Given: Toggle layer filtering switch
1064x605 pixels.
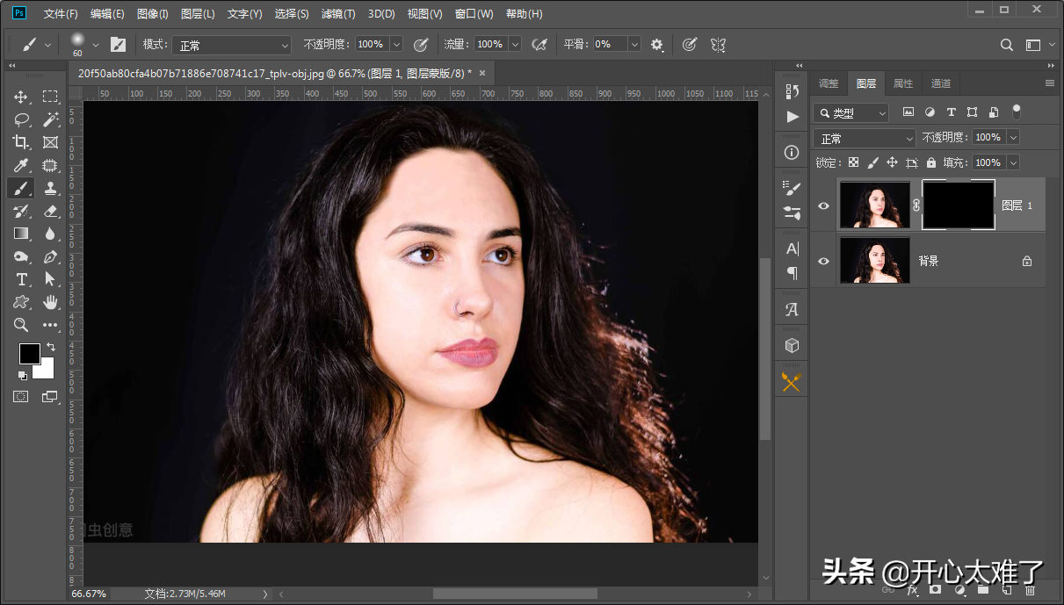Looking at the screenshot, I should tap(1017, 112).
